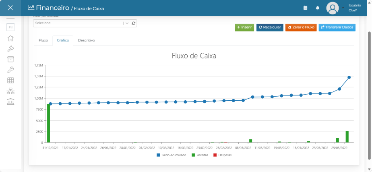Select the Gráfico tab
372x172 pixels.
pyautogui.click(x=63, y=40)
